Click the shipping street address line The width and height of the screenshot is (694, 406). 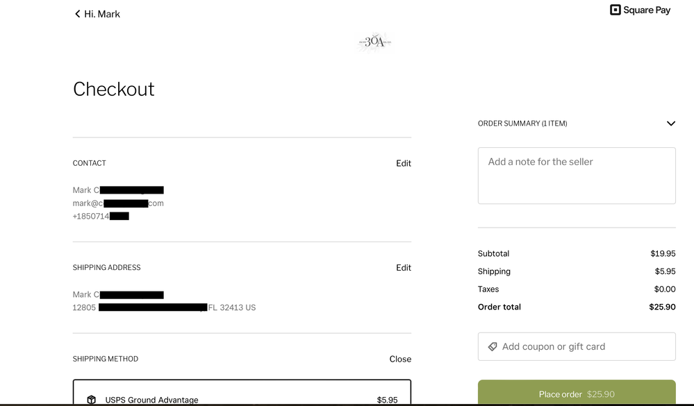coord(164,307)
